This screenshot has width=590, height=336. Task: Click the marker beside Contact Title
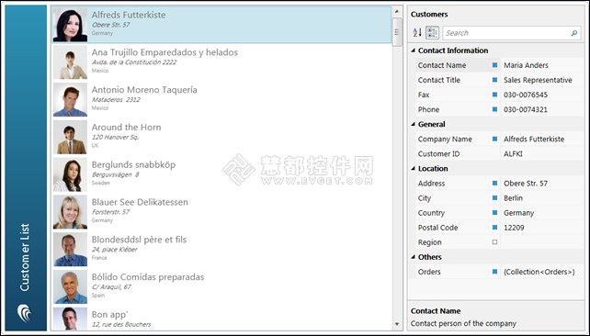click(x=494, y=80)
